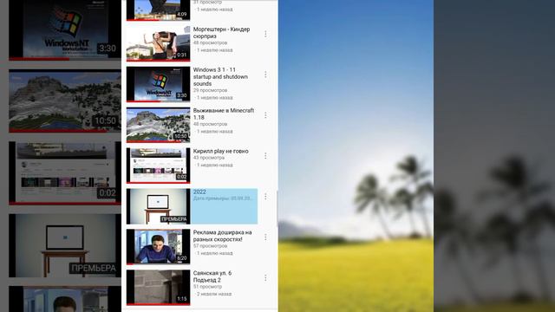Viewport: 555px width, 312px height.
Task: Open options menu for Моргештерн - Киндер сюрприз
Action: click(265, 34)
